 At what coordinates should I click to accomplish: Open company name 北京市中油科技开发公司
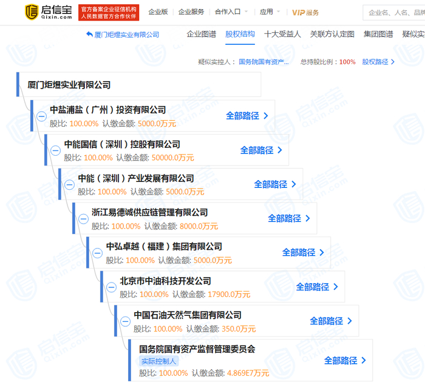tap(165, 281)
